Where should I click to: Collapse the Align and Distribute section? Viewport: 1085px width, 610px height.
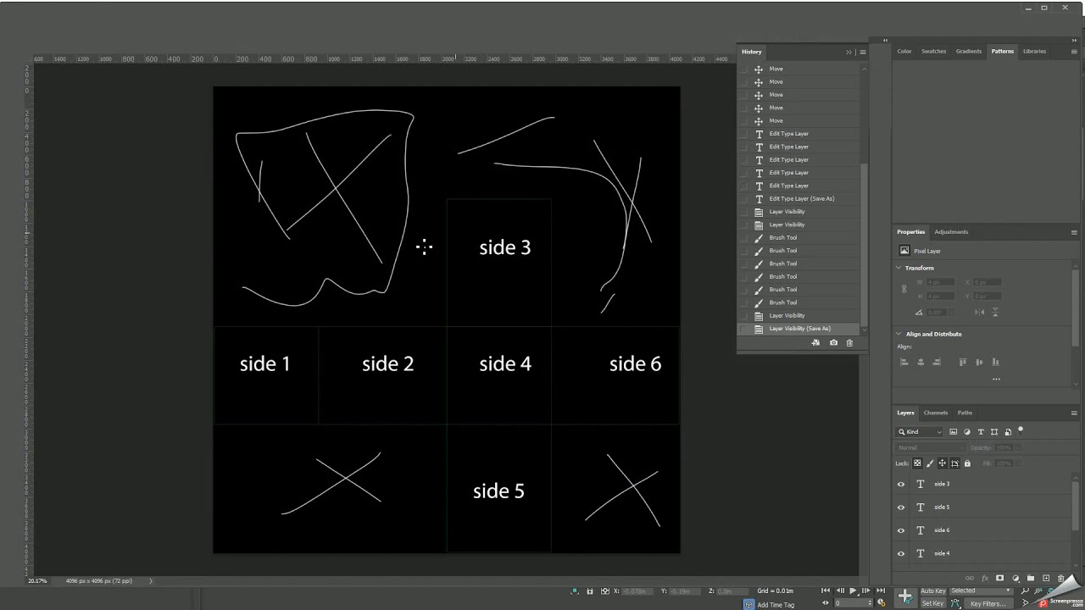899,334
